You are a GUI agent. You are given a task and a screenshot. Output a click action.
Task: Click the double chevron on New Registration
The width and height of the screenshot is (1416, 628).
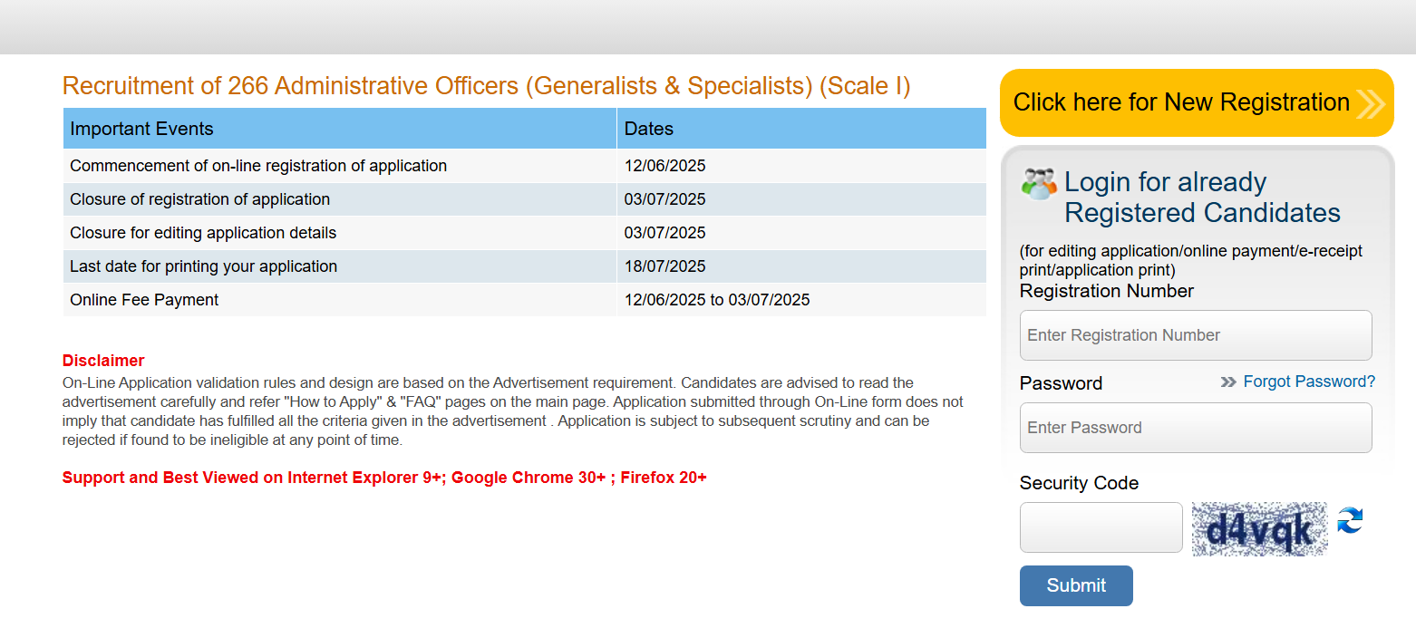point(1371,103)
